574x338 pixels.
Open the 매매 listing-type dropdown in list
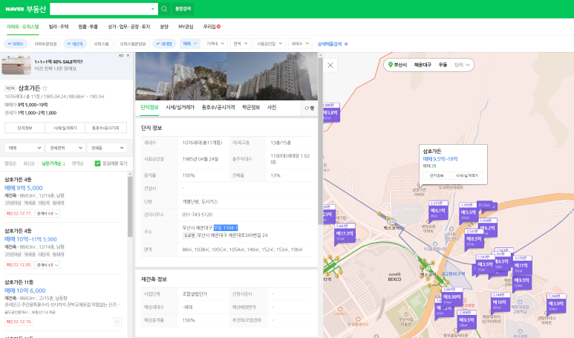pyautogui.click(x=25, y=148)
